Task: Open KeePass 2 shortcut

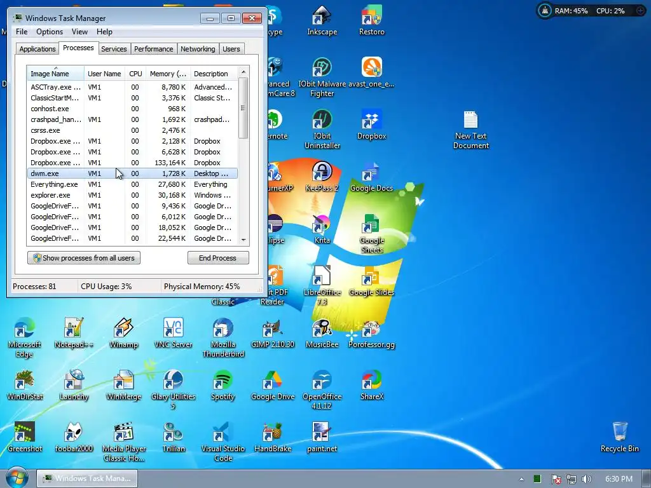Action: tap(322, 177)
